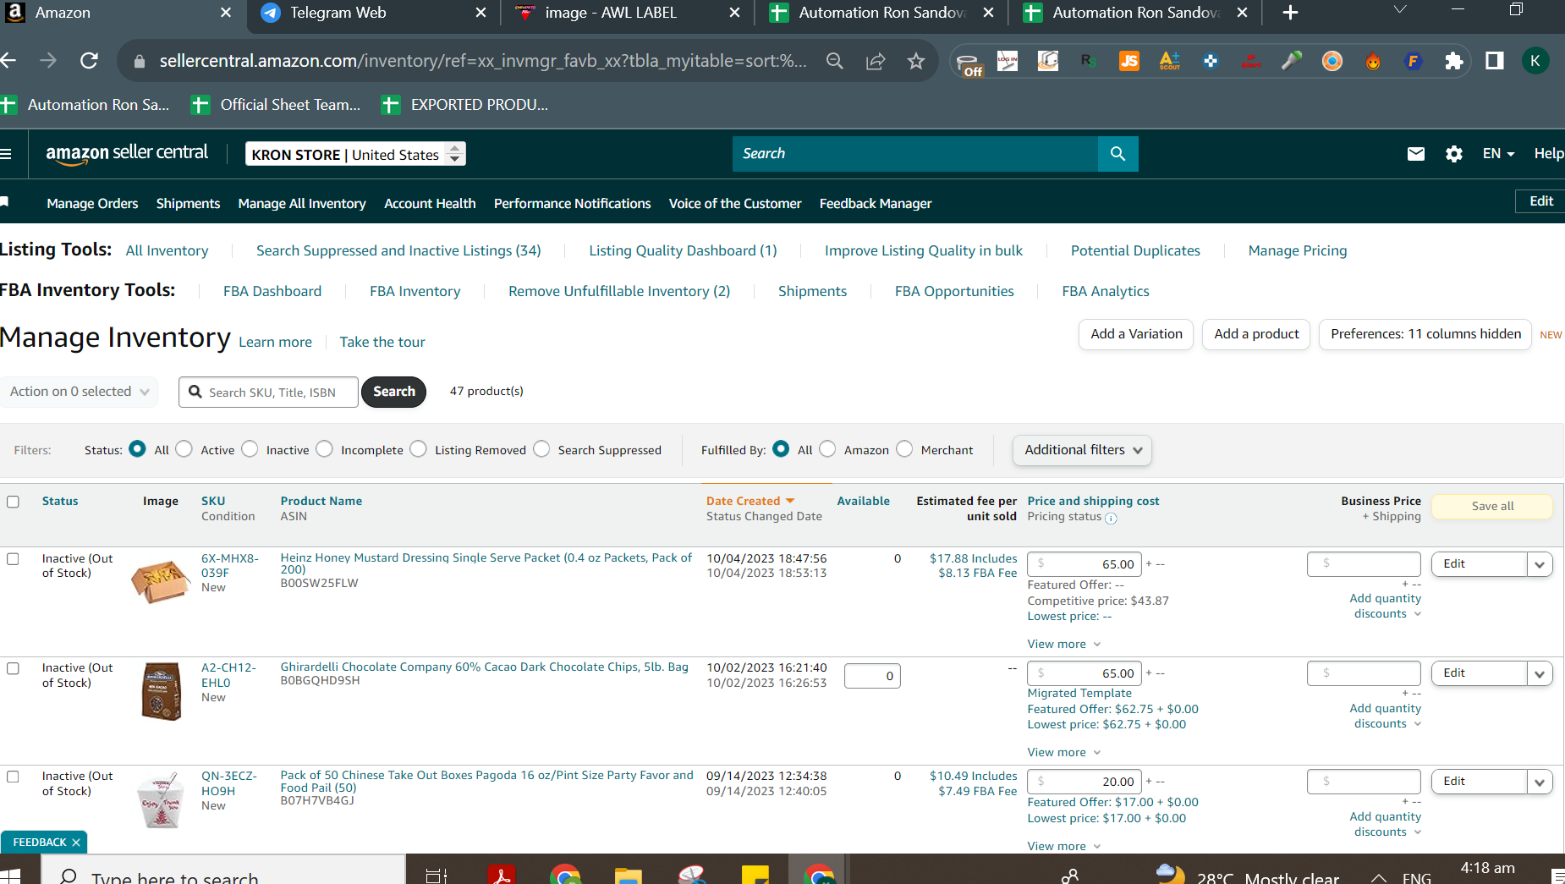Select Fulfilled By Amazon filter
This screenshot has height=884, width=1565.
[827, 449]
